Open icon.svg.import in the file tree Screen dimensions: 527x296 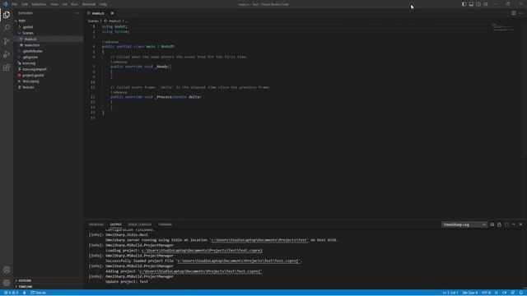(x=48, y=69)
